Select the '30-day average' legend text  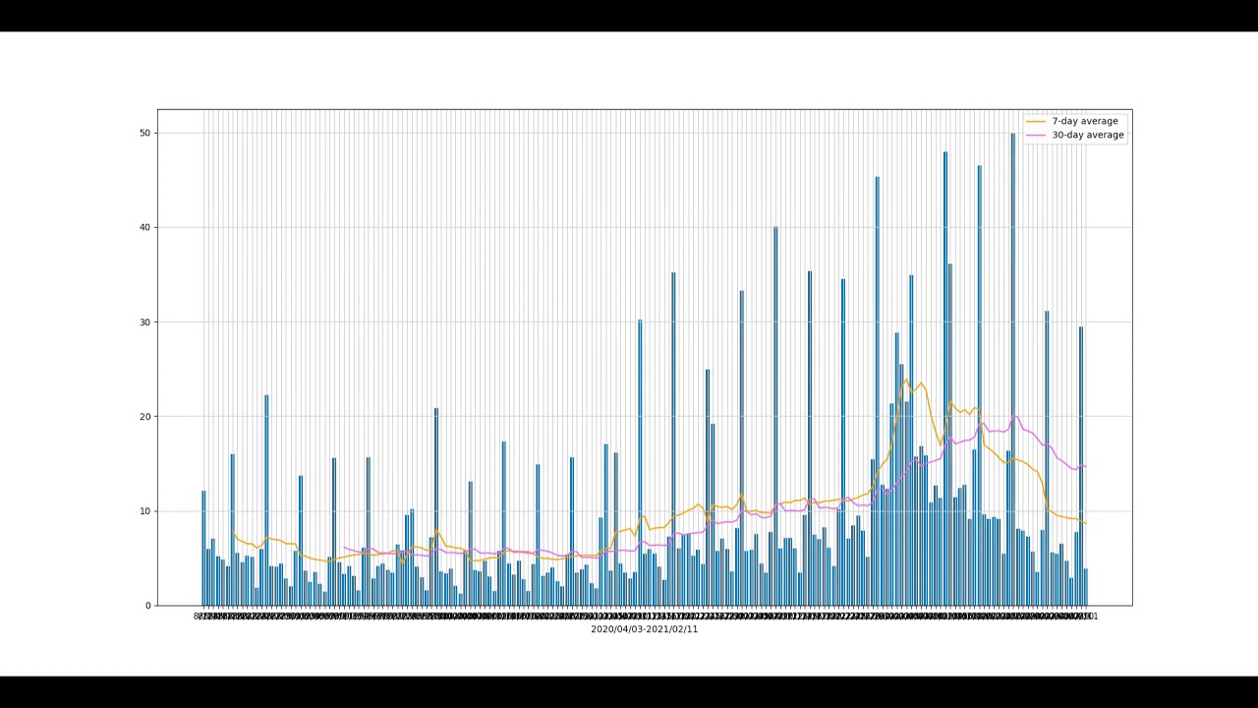coord(1088,135)
